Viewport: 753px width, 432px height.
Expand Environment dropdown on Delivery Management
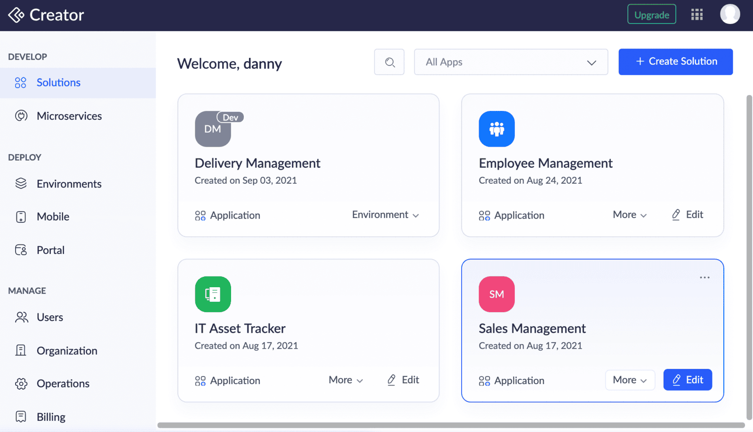click(385, 215)
